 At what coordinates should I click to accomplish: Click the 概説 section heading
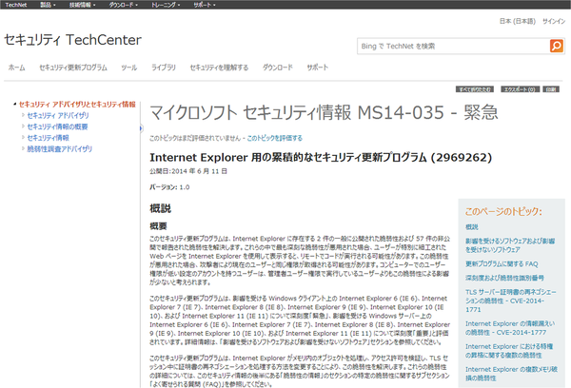point(160,208)
